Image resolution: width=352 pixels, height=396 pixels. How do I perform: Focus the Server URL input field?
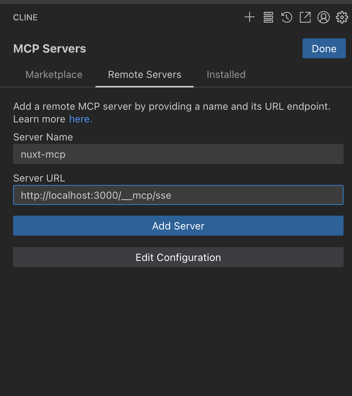tap(178, 195)
